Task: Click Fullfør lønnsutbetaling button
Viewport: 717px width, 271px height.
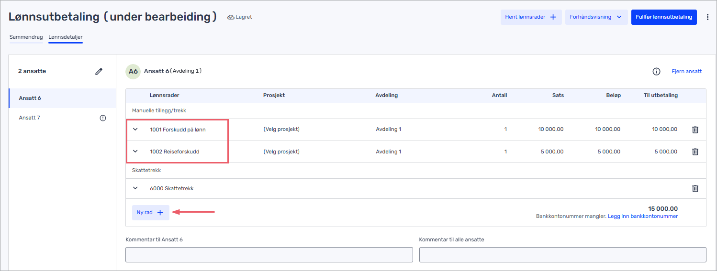Action: tap(664, 17)
